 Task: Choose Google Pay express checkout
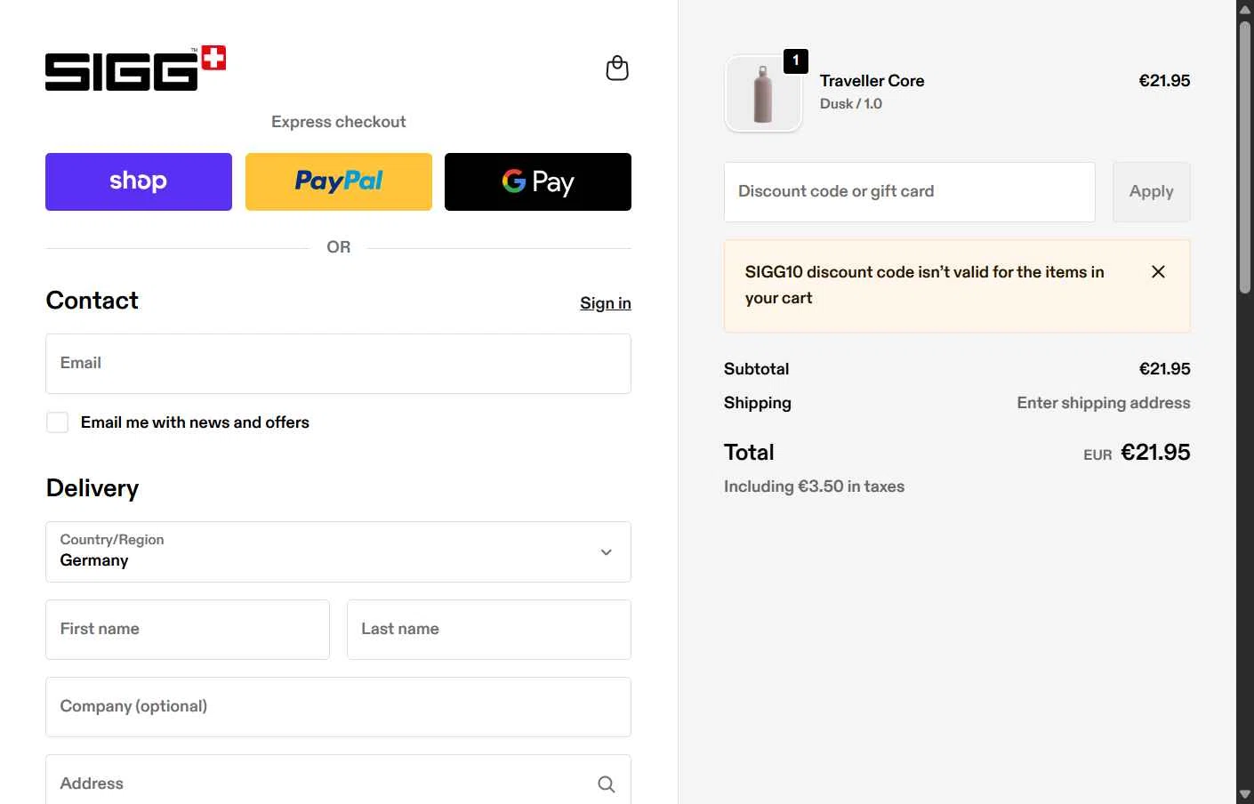(538, 181)
